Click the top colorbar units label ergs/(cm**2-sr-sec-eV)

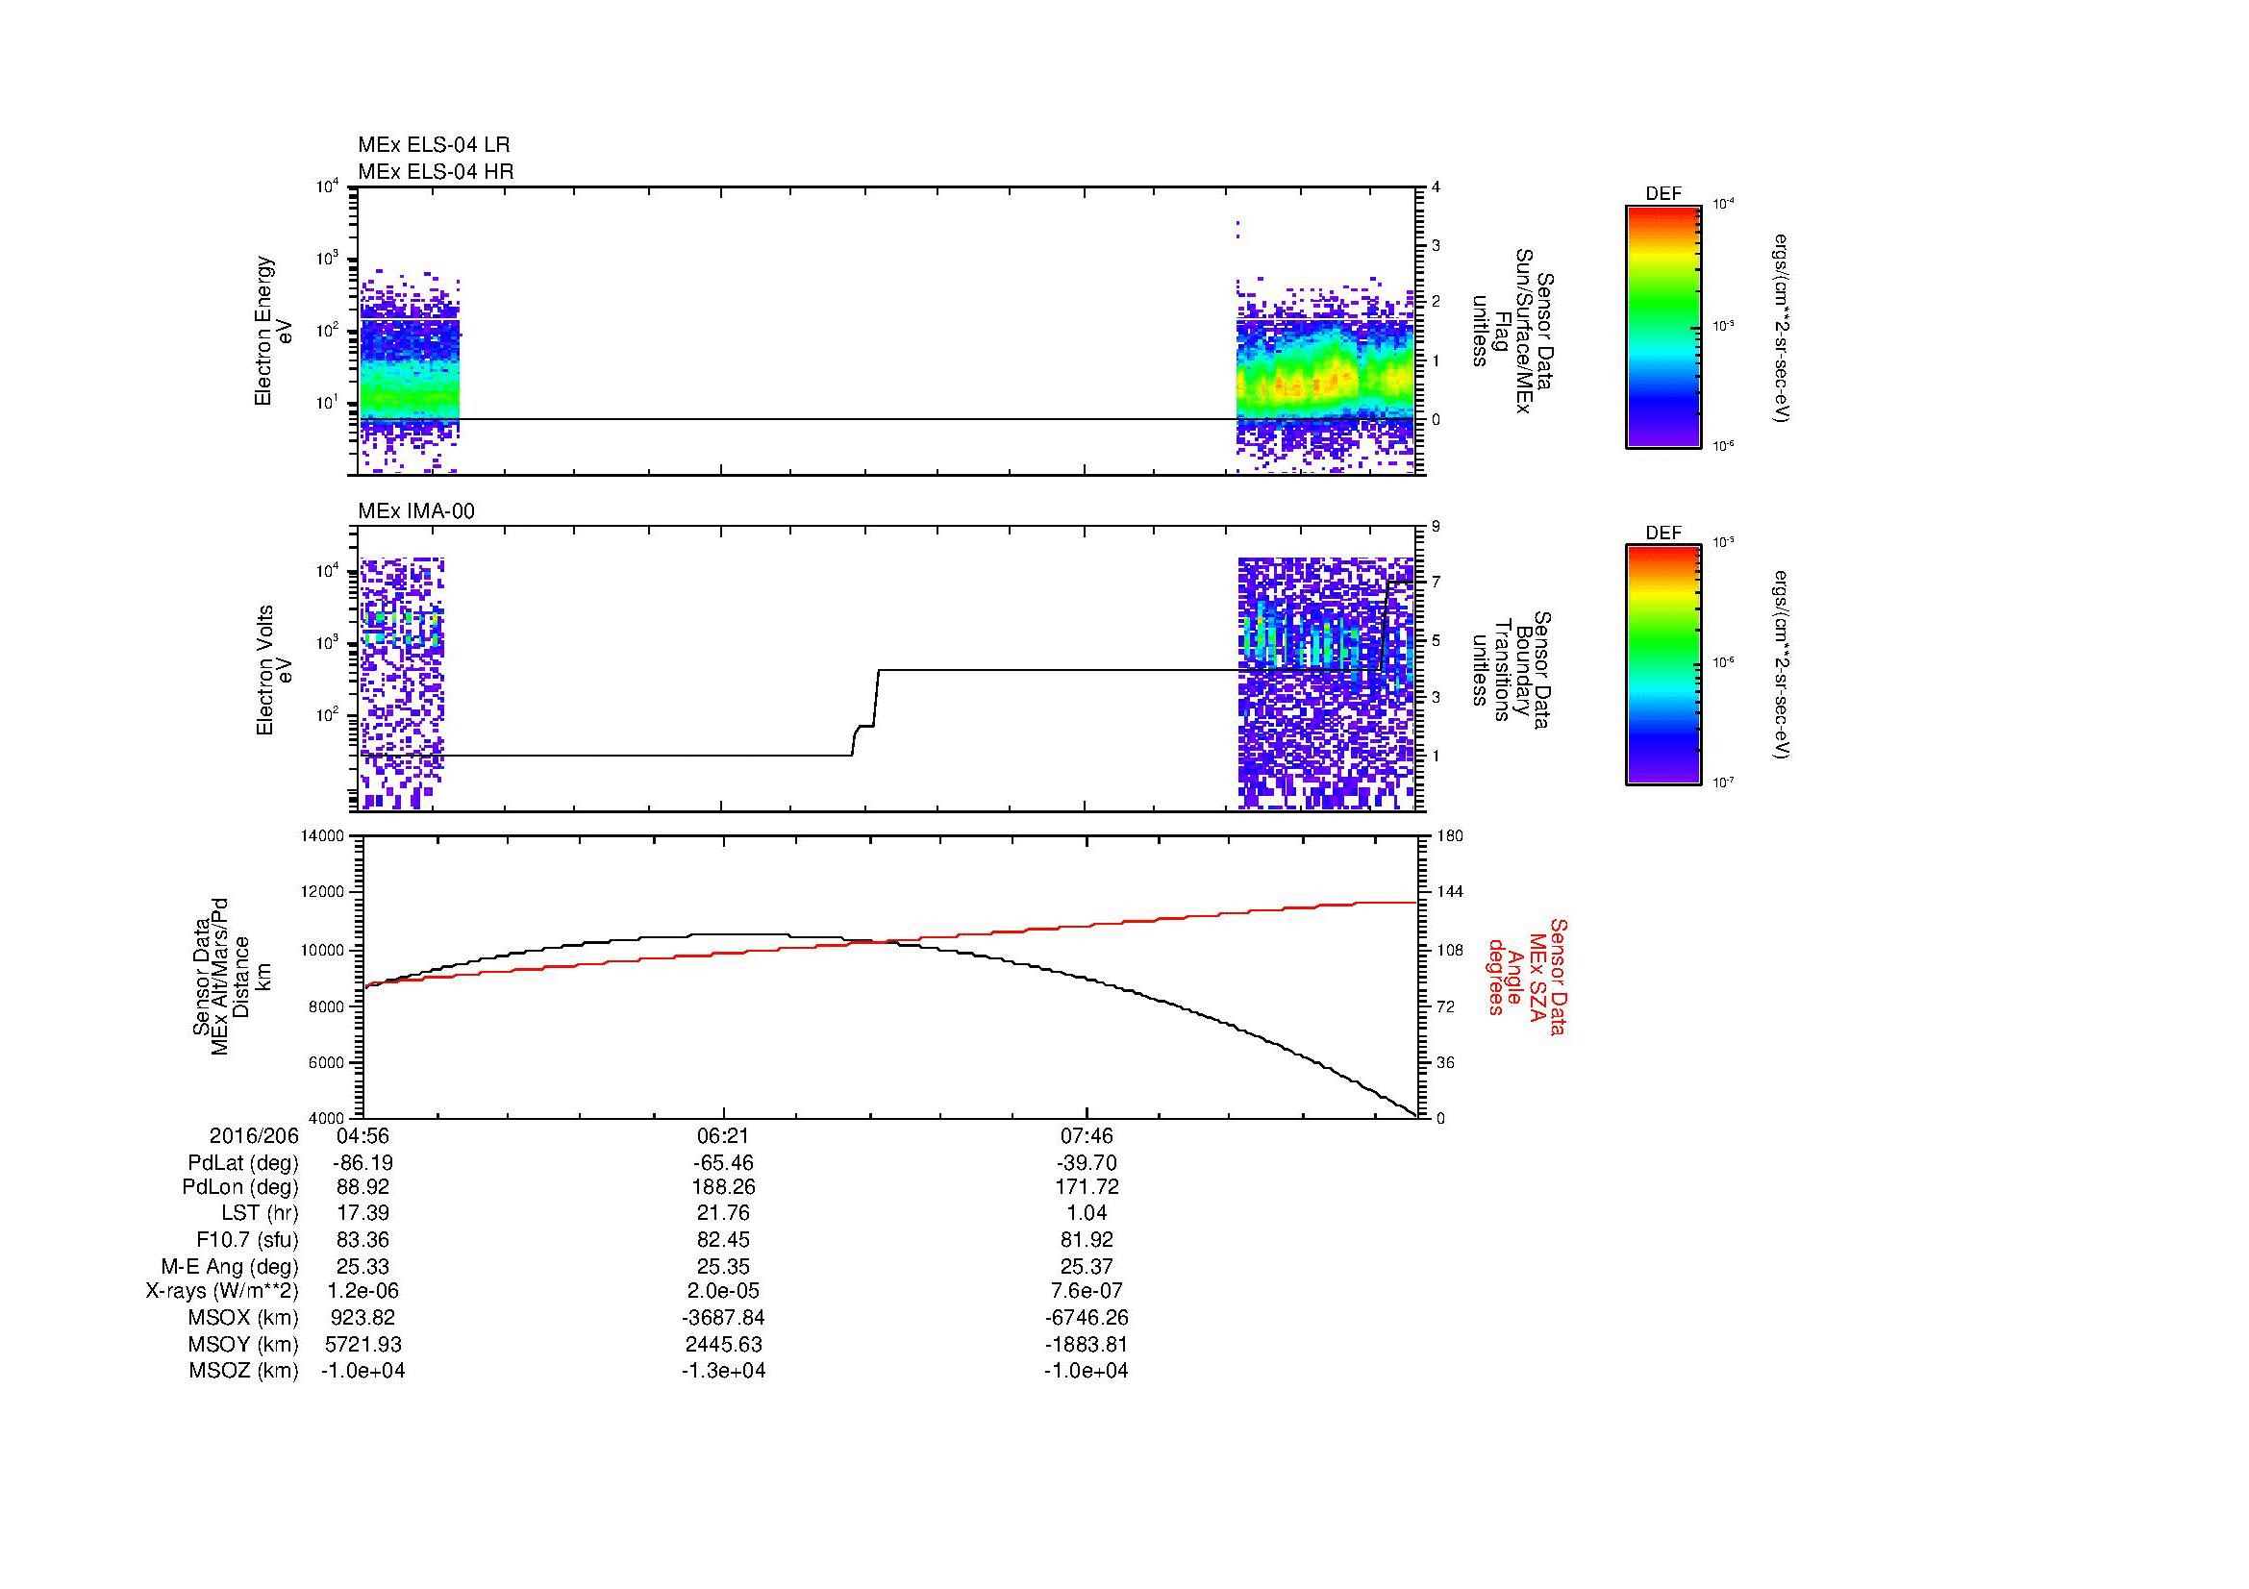click(x=1782, y=328)
